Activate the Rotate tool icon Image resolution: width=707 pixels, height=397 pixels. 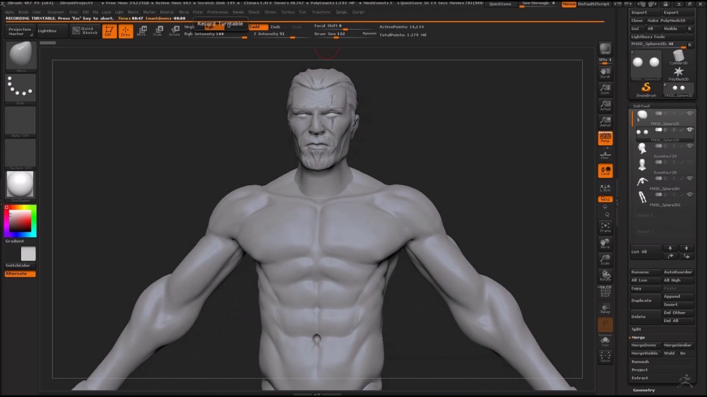(x=175, y=29)
